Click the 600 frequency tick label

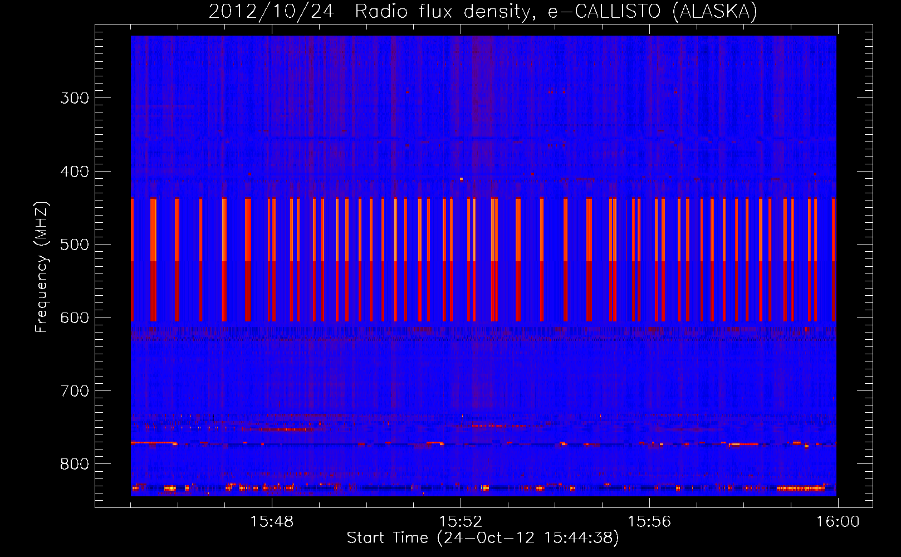pyautogui.click(x=75, y=318)
